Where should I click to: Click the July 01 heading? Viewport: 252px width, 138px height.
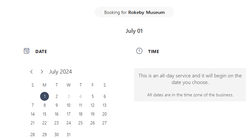pyautogui.click(x=134, y=31)
